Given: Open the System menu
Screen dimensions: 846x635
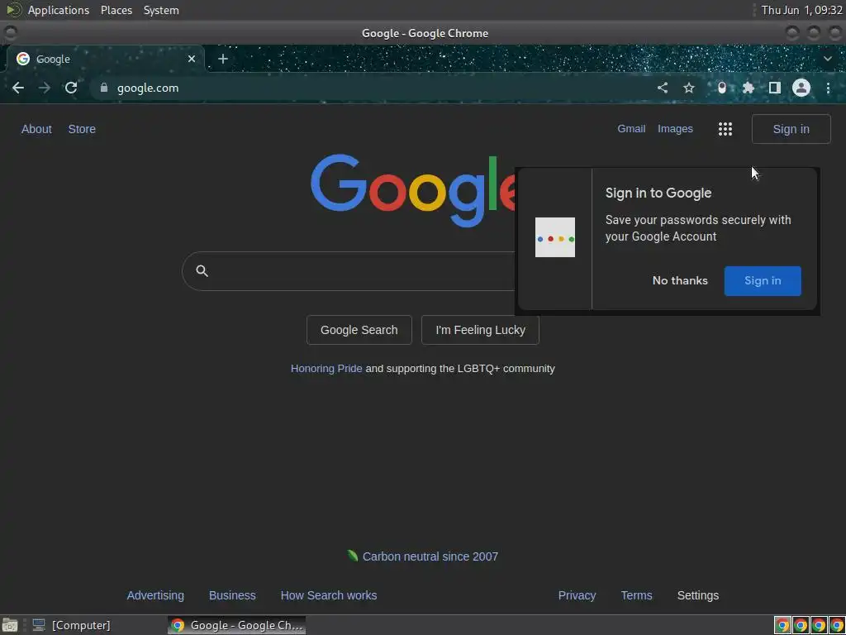Looking at the screenshot, I should (161, 10).
